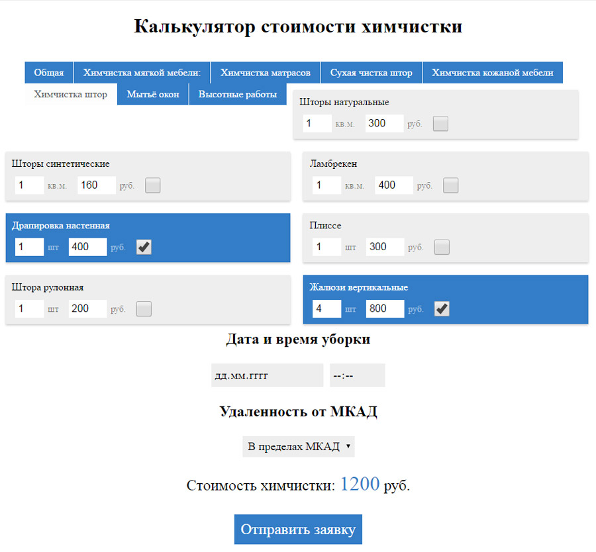The image size is (596, 552).
Task: Switch to the Мытьё окон tab
Action: [152, 94]
